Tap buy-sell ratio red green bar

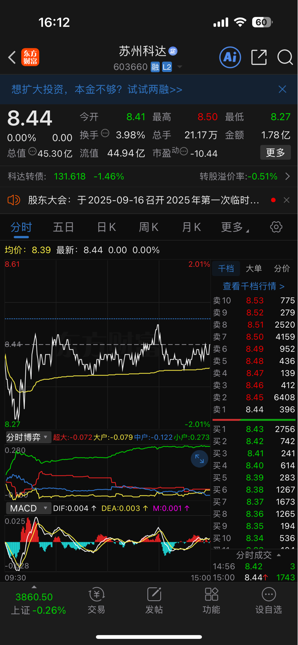click(x=254, y=420)
